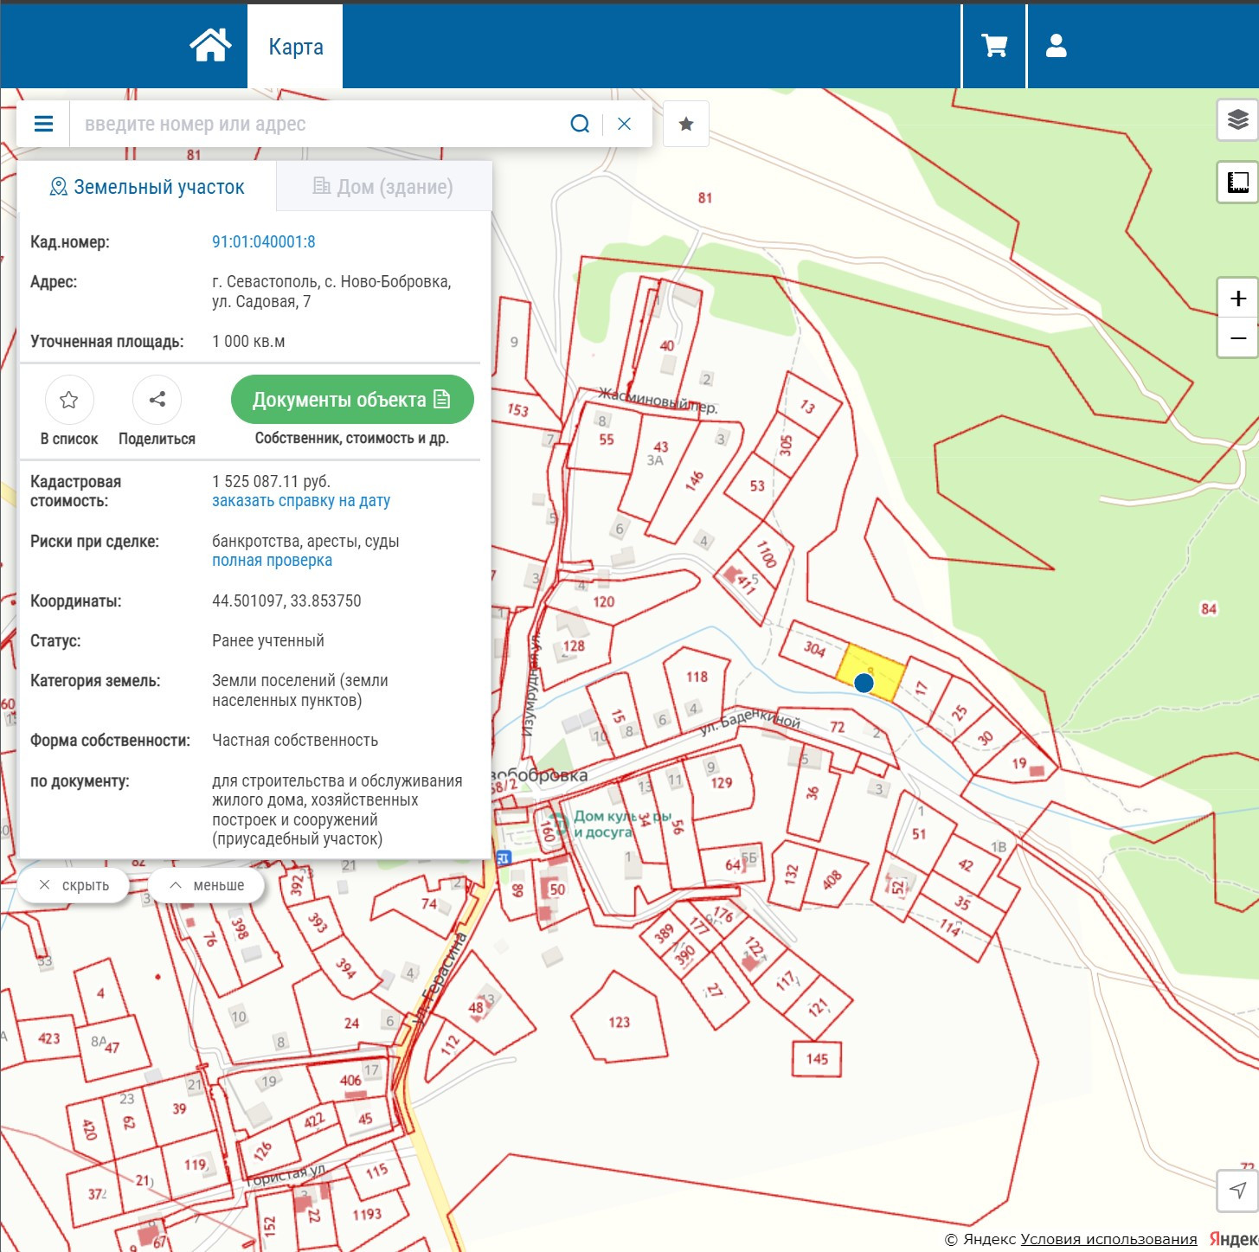Select the Карта tab in header

pos(296,47)
